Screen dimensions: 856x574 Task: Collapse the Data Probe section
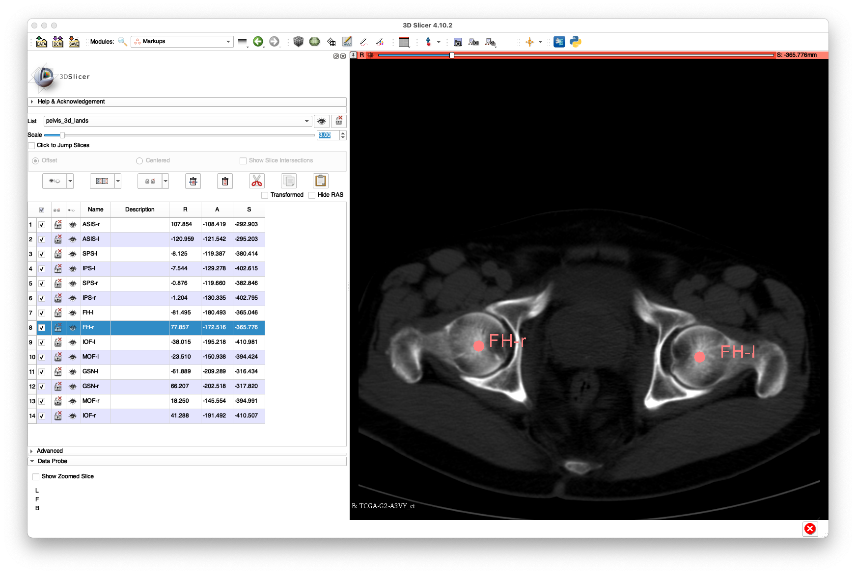coord(187,461)
